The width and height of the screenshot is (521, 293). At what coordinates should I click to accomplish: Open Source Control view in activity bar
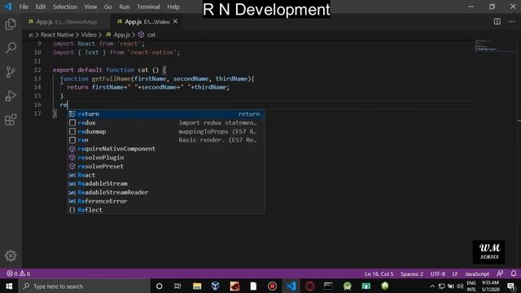click(x=11, y=72)
